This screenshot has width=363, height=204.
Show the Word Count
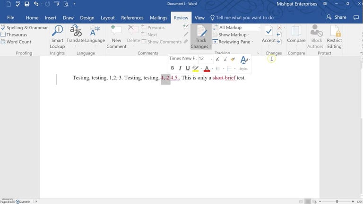click(x=16, y=42)
